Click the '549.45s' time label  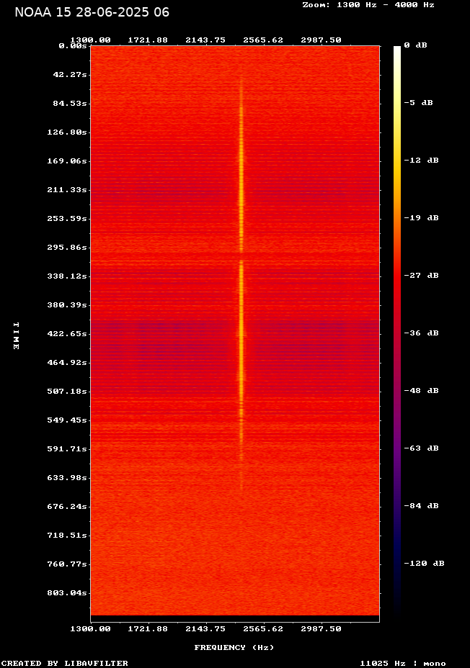pyautogui.click(x=67, y=420)
